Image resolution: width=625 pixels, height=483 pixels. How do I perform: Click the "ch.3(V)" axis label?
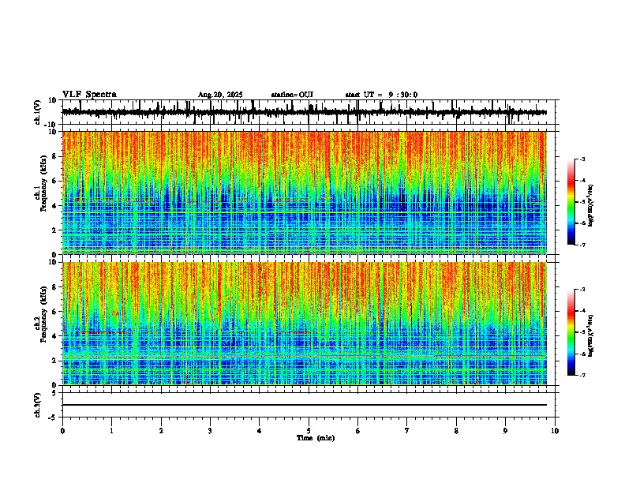point(38,405)
